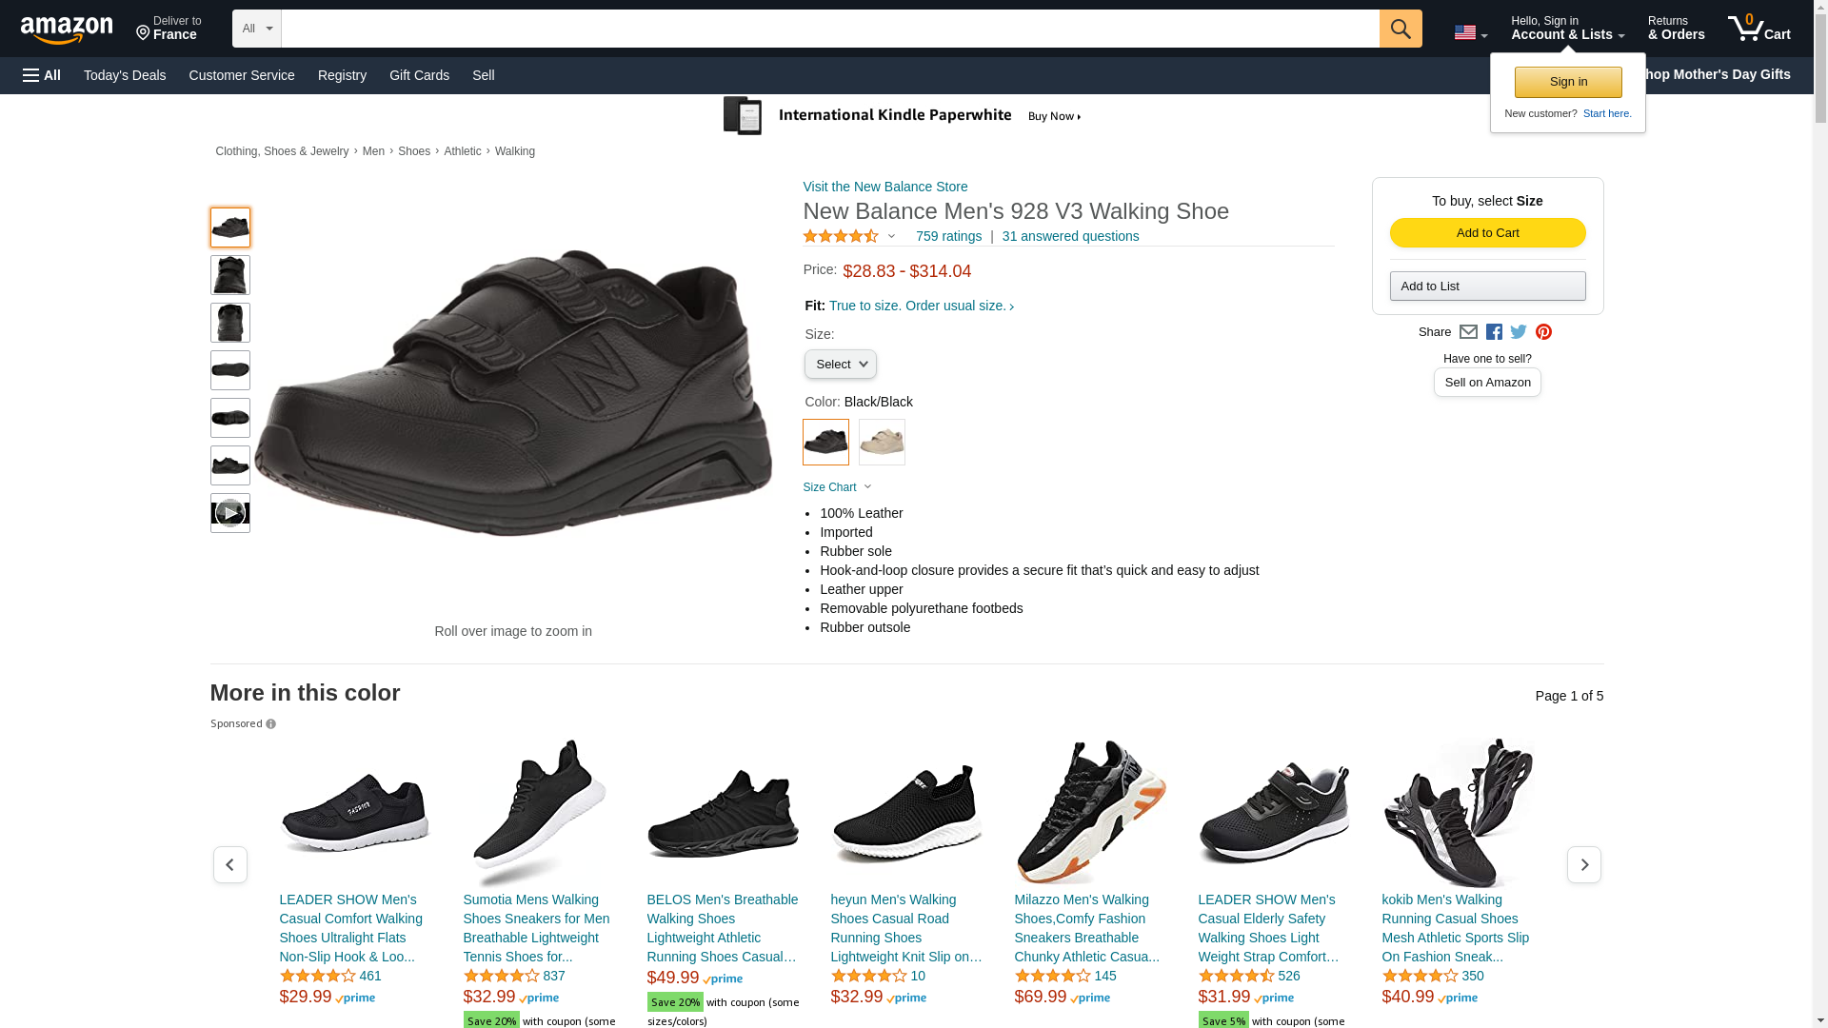The width and height of the screenshot is (1828, 1028).
Task: Click the search magnifier button
Action: pos(1400,29)
